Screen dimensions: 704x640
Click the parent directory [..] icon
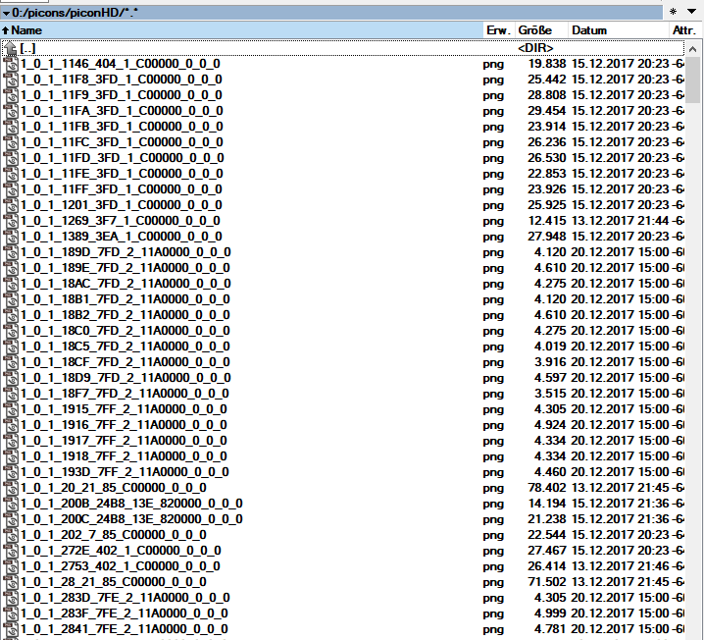[11, 48]
